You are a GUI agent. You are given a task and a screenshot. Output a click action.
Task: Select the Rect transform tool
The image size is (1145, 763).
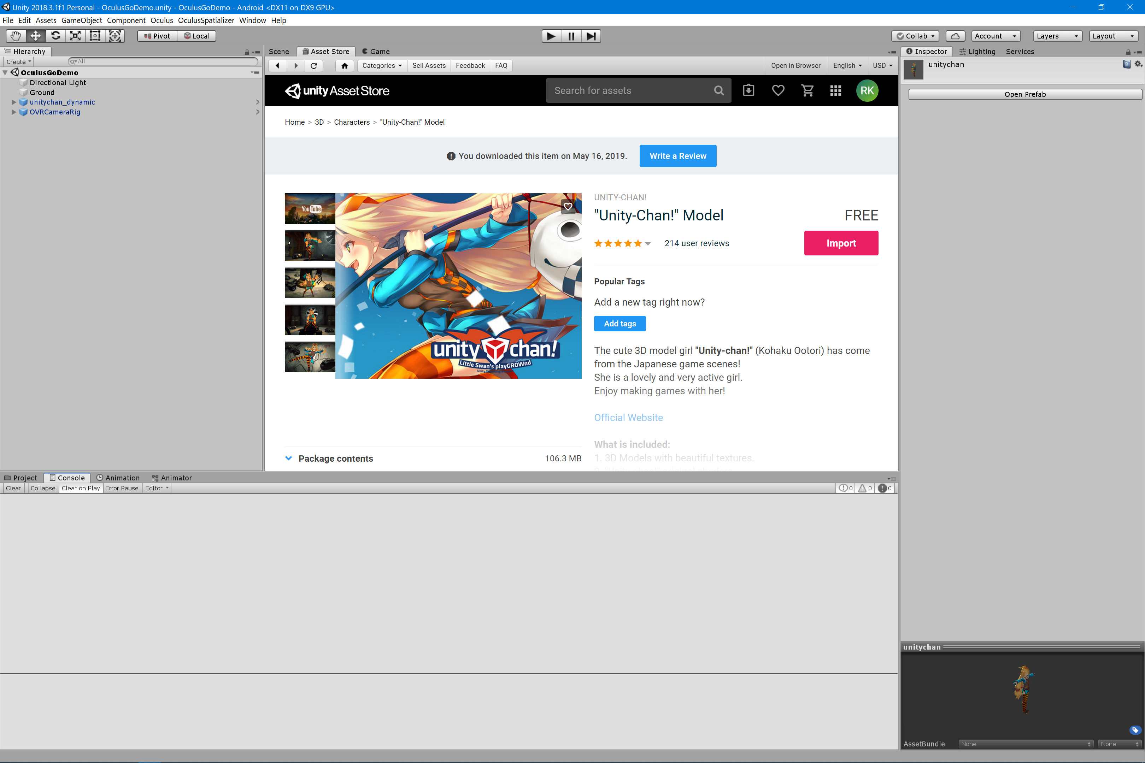coord(95,36)
